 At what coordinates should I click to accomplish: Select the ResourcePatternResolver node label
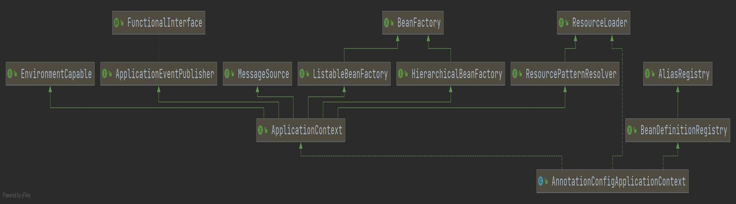coord(571,74)
